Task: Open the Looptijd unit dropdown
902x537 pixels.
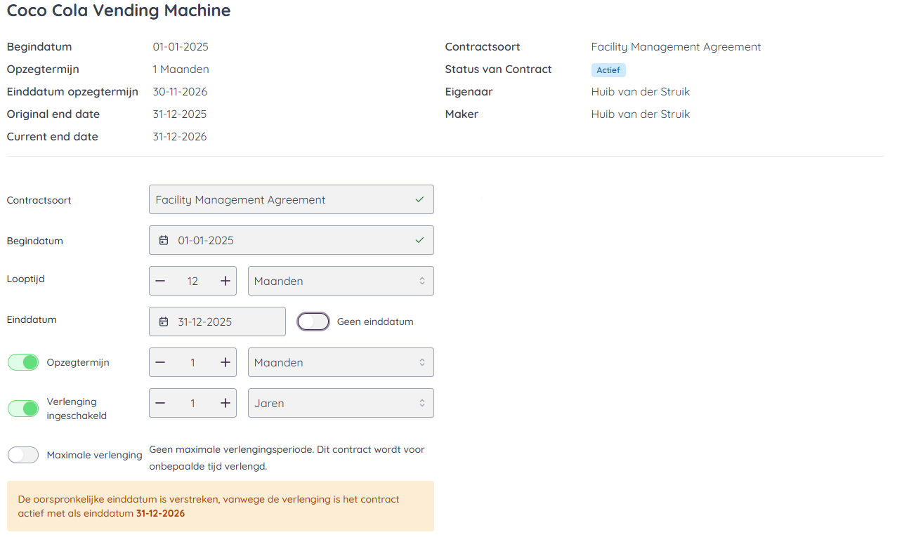Action: pyautogui.click(x=340, y=281)
